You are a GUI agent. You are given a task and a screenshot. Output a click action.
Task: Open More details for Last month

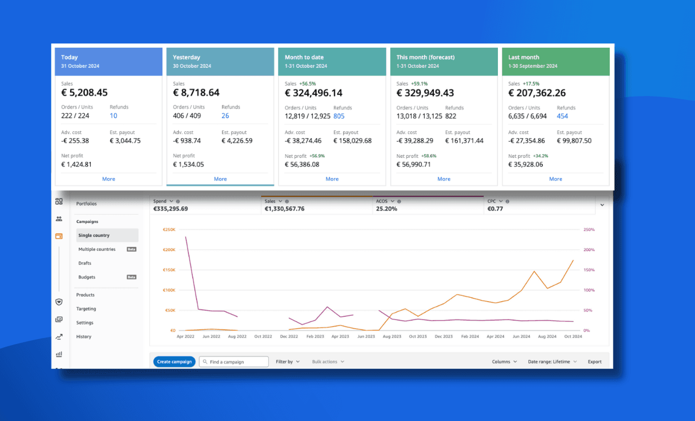point(555,178)
